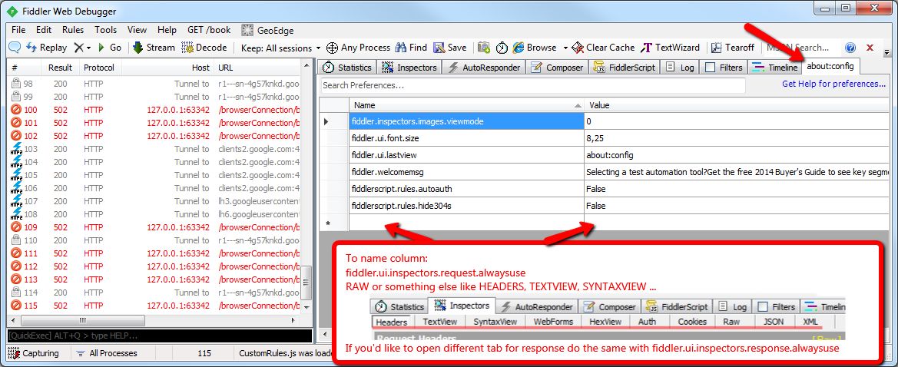
Task: Select fiddler.ui.font.size preference name
Action: coord(467,138)
